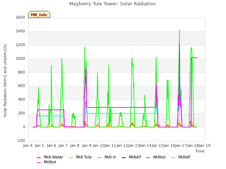226x169 pixels.
Task: Toggle the PAR In legend entry
Action: point(107,157)
